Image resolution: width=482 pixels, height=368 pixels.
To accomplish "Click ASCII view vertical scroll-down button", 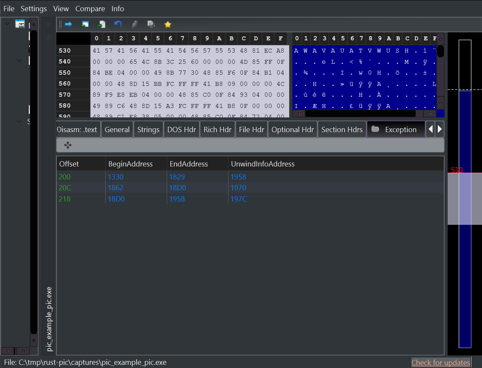I will 441,103.
